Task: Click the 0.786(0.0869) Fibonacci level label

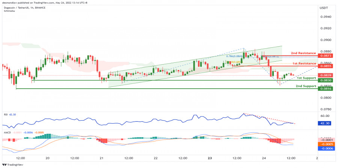Action: [234, 56]
